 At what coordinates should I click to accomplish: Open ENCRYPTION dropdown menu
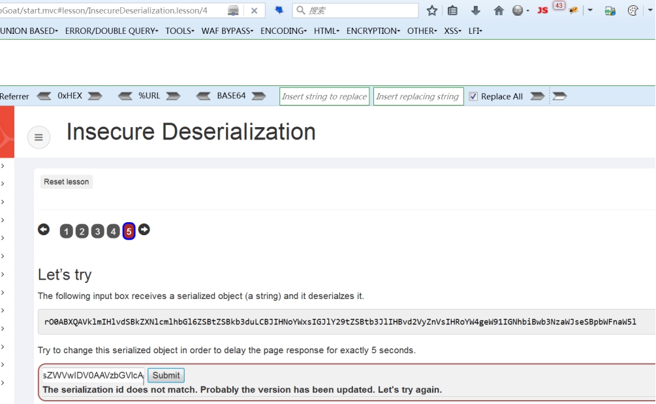pos(373,31)
